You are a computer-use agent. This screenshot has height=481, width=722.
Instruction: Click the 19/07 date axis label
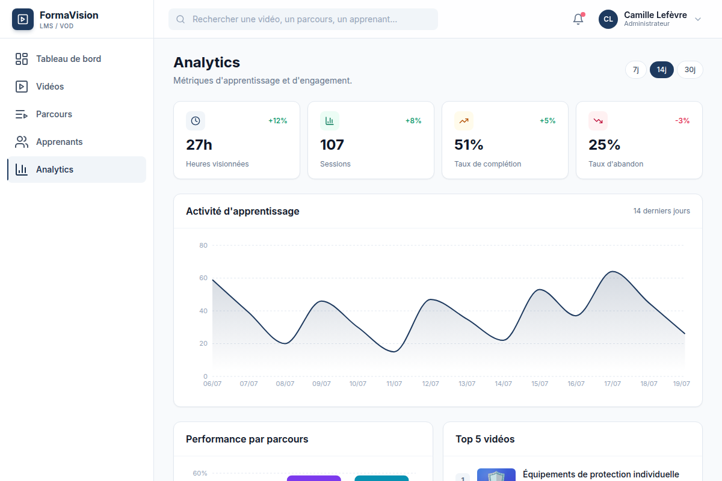[x=682, y=384]
